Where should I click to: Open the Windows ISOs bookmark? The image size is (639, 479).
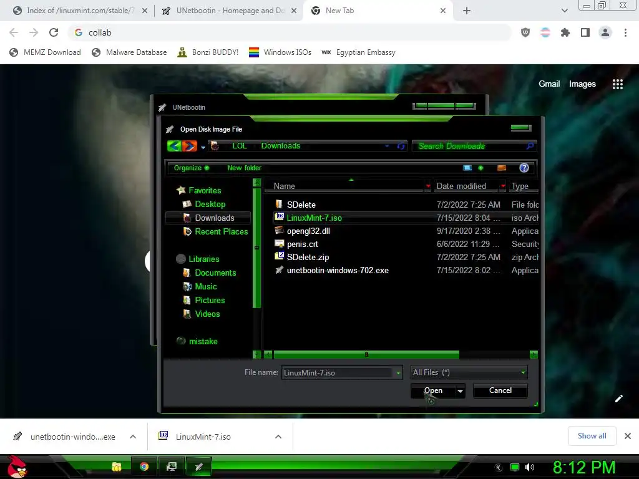pyautogui.click(x=280, y=52)
